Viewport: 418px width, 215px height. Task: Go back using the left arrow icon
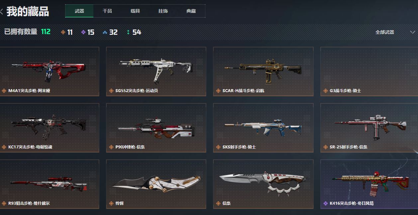click(x=1, y=12)
